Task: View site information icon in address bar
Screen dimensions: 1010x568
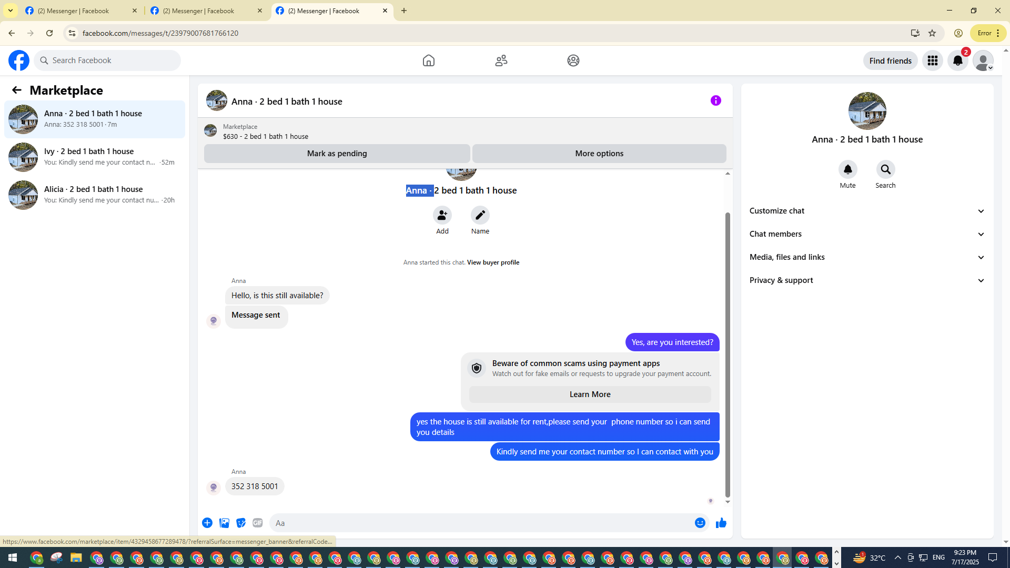Action: coord(72,33)
